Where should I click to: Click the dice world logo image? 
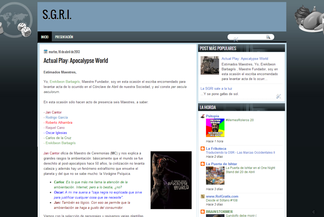click(x=16, y=21)
